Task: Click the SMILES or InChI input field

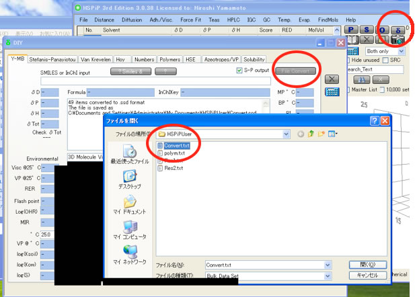Action: [x=155, y=81]
